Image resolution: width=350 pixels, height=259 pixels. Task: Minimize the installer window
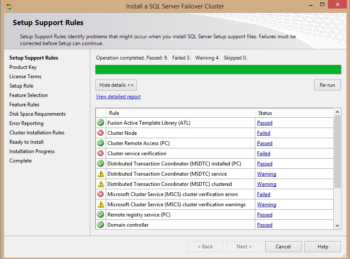point(311,5)
